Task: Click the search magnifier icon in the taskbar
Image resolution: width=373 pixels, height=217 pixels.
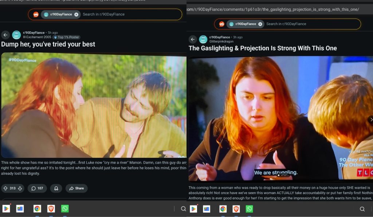Action: point(183,209)
